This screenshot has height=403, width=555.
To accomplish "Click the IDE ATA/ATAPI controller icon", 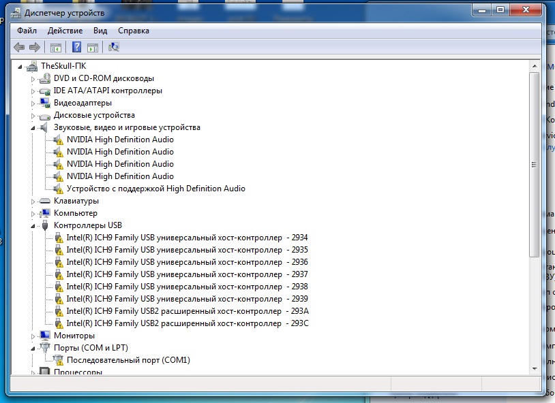I will coord(45,91).
